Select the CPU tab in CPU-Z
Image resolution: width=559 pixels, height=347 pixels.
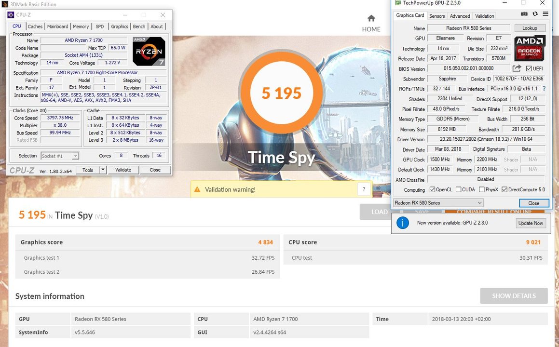17,26
